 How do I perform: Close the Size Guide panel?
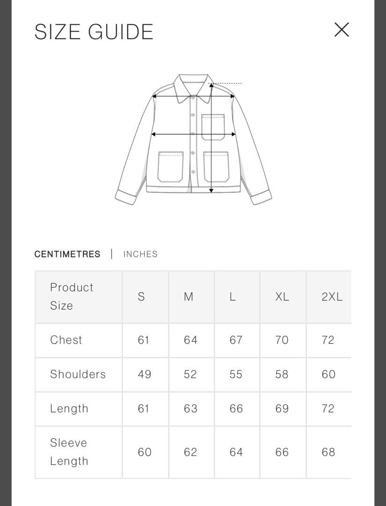click(x=342, y=30)
